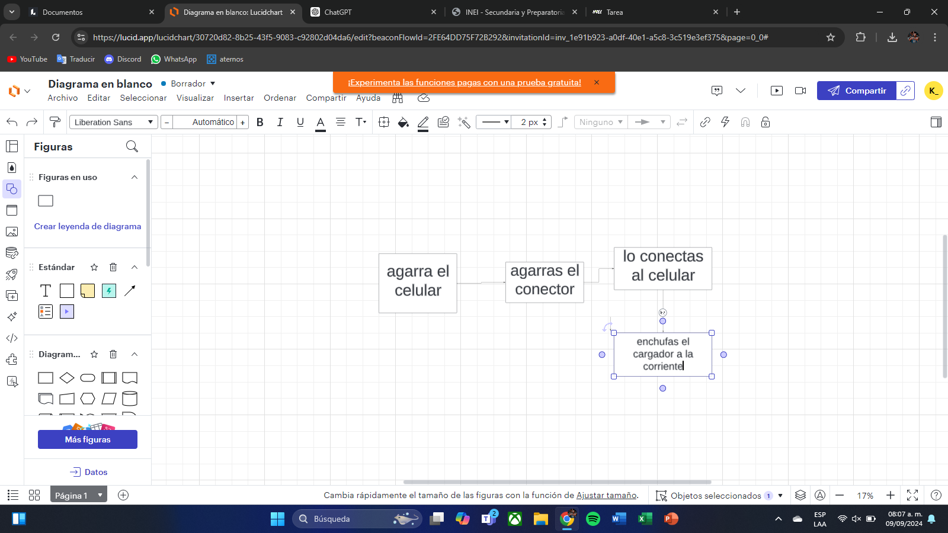Open the text color picker

click(321, 122)
